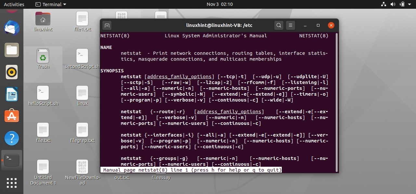Select the Terminal icon in dock
Image resolution: width=416 pixels, height=194 pixels.
[12, 160]
